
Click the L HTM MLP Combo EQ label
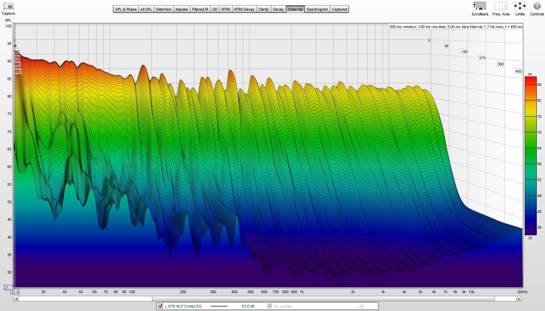pyautogui.click(x=183, y=306)
